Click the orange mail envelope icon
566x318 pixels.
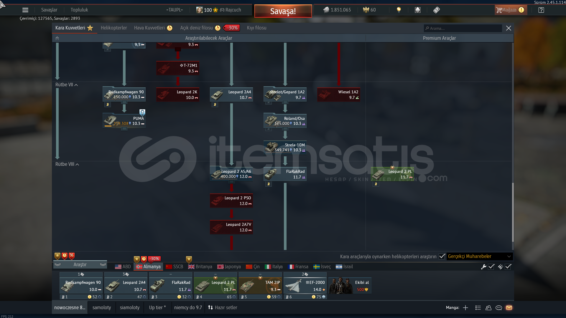pos(509,308)
